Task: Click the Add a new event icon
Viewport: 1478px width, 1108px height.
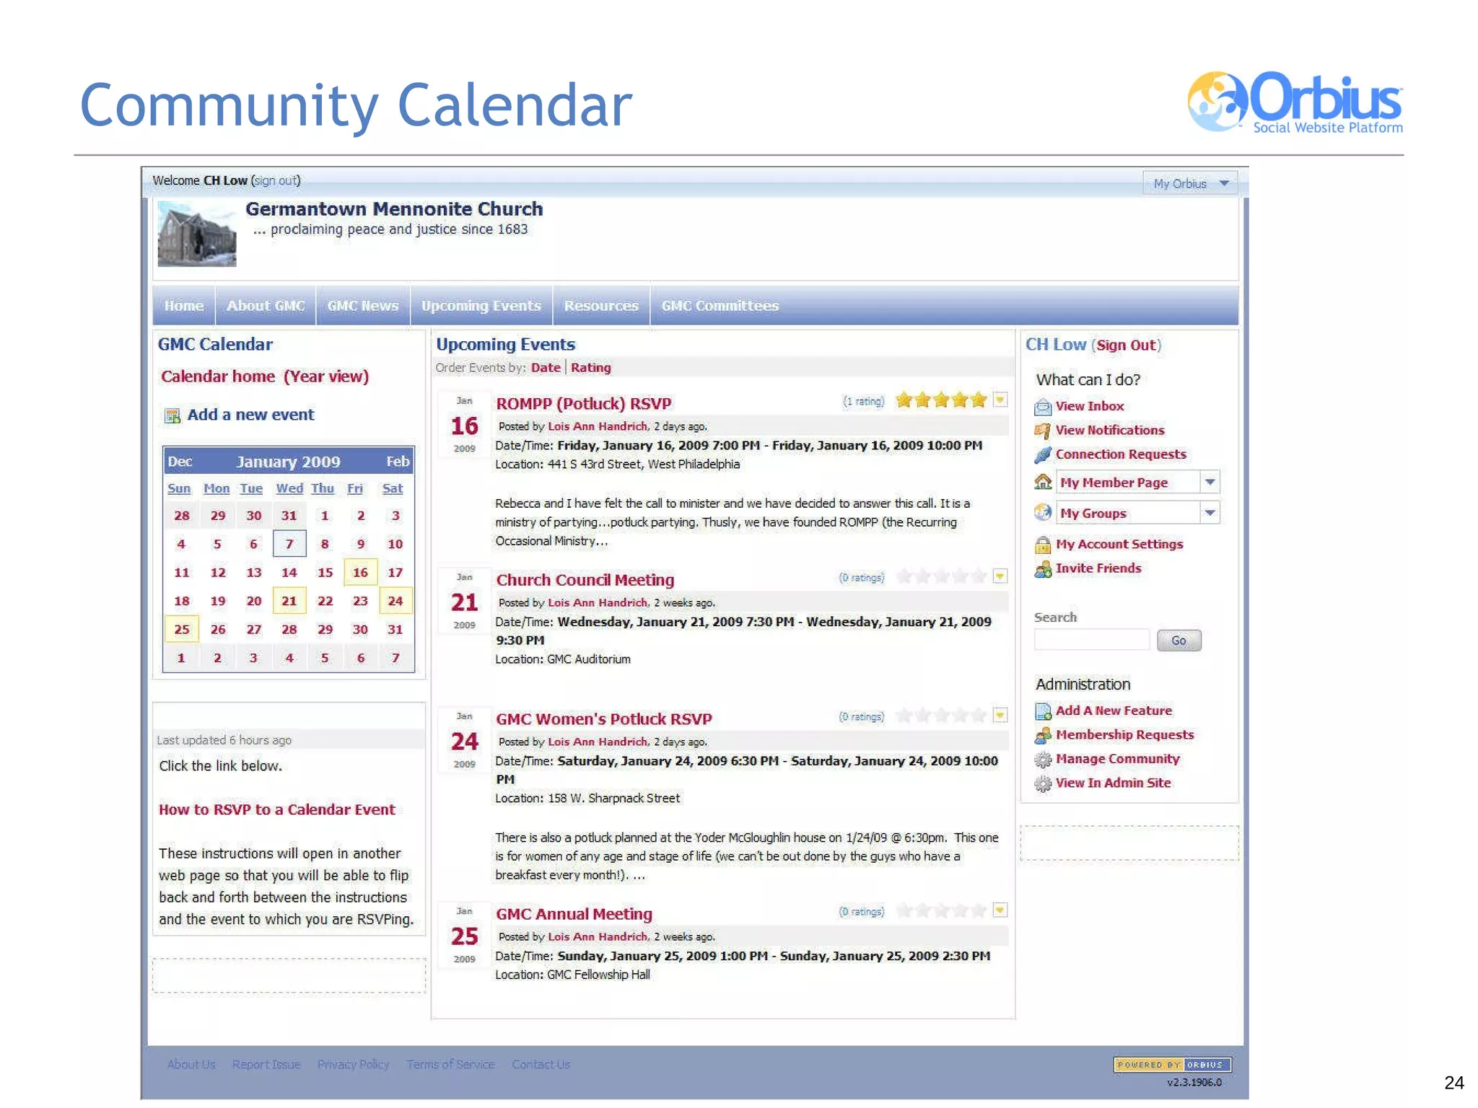Action: click(x=172, y=415)
